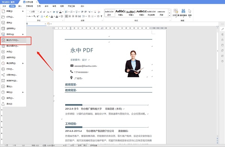Switch to the Insert ribbon tab
Image resolution: width=225 pixels, height=147 pixels.
[20, 6]
